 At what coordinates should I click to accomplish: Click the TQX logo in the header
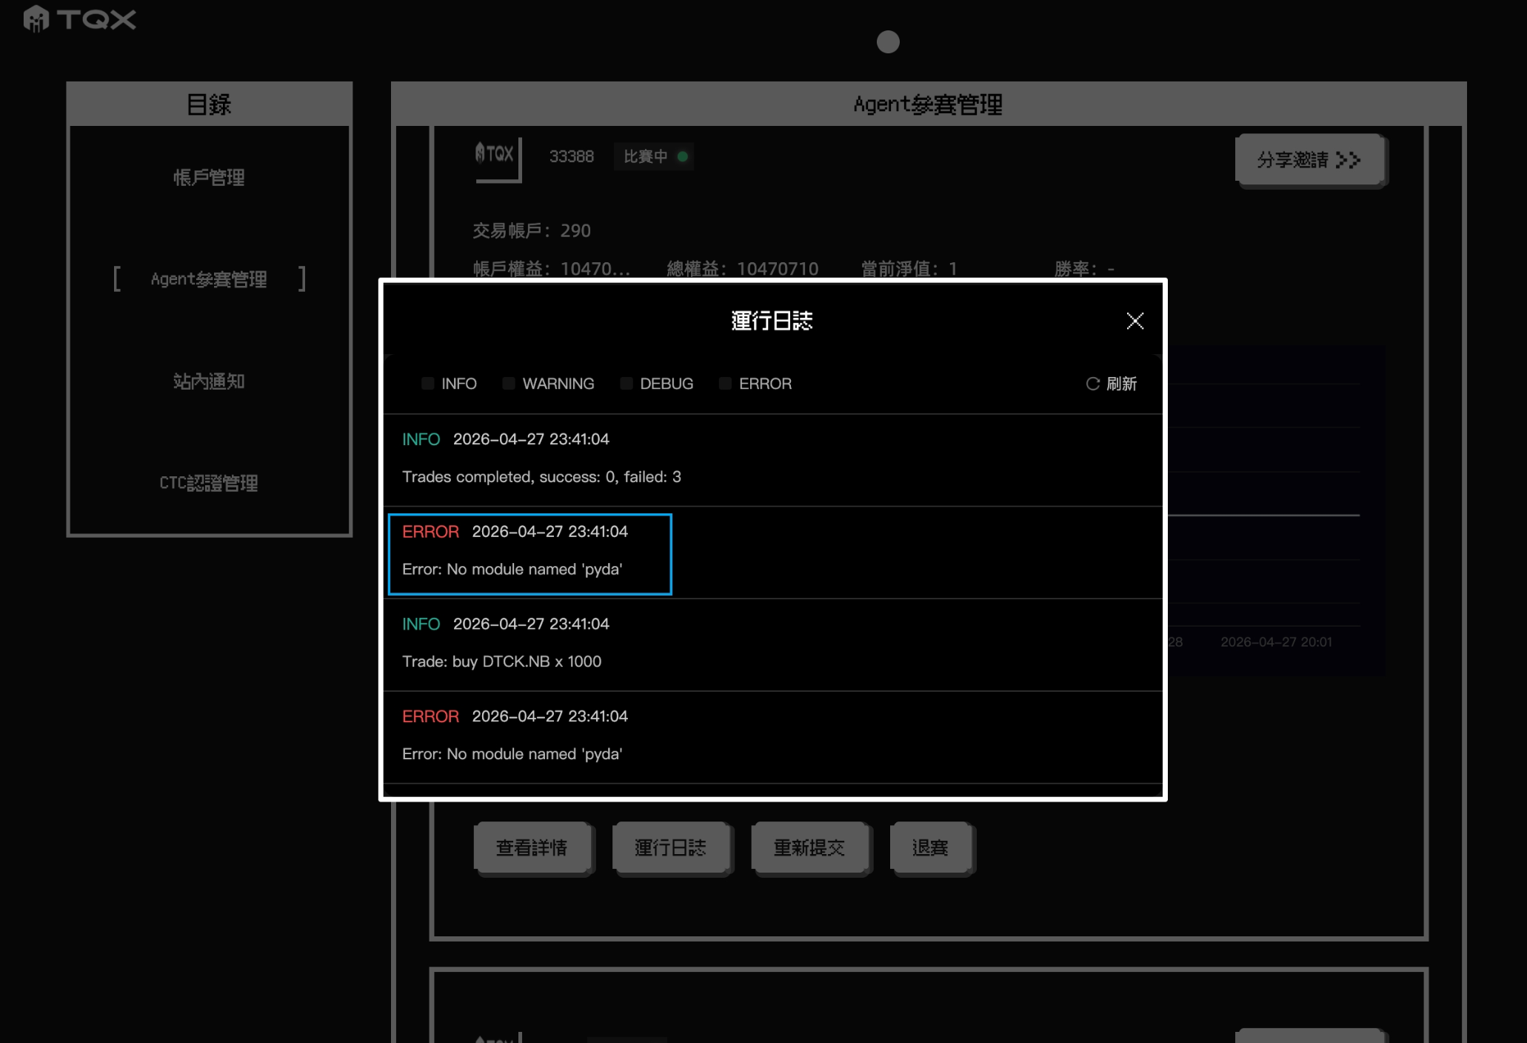(x=79, y=19)
